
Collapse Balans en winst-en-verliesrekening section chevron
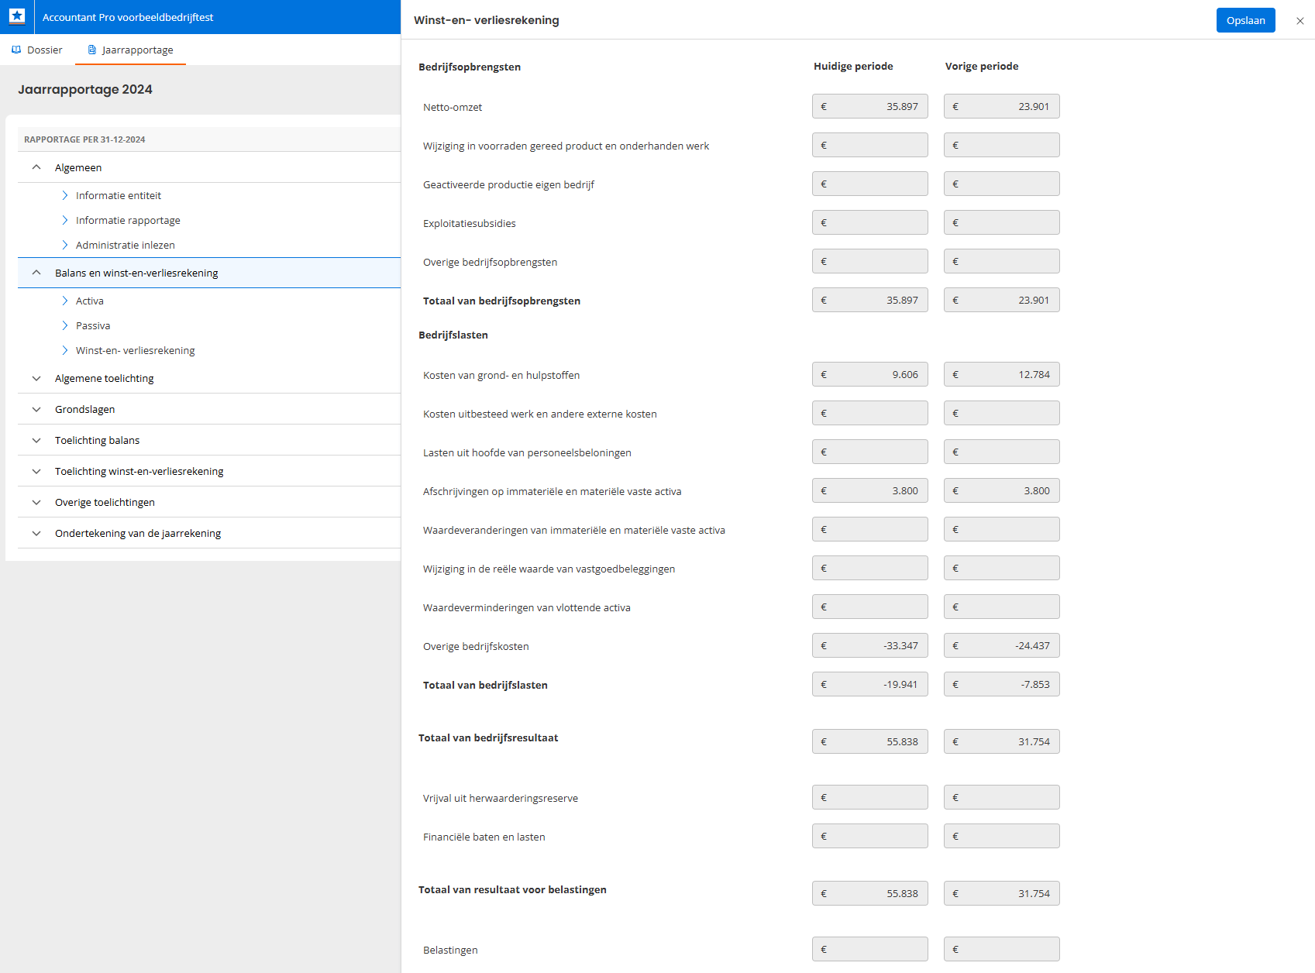pos(36,273)
